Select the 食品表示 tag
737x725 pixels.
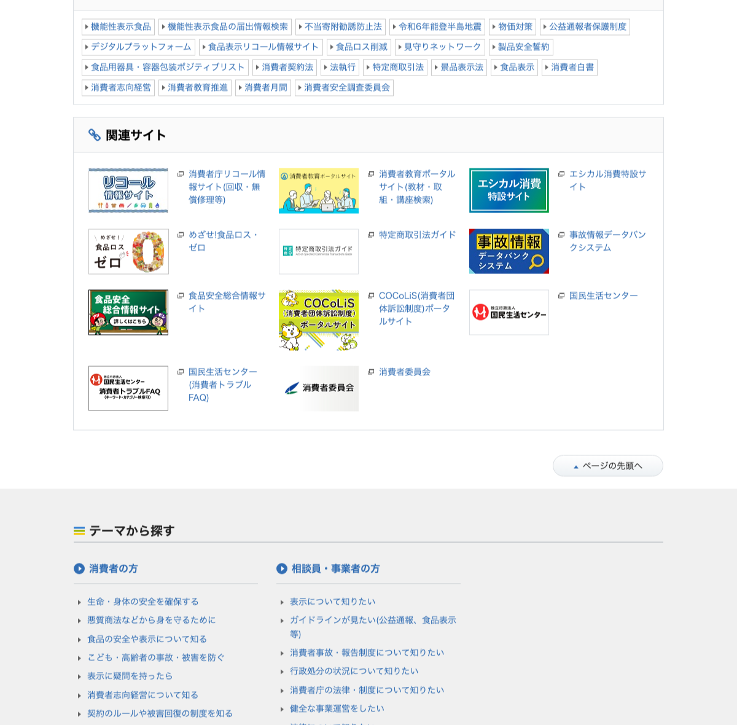click(x=515, y=68)
